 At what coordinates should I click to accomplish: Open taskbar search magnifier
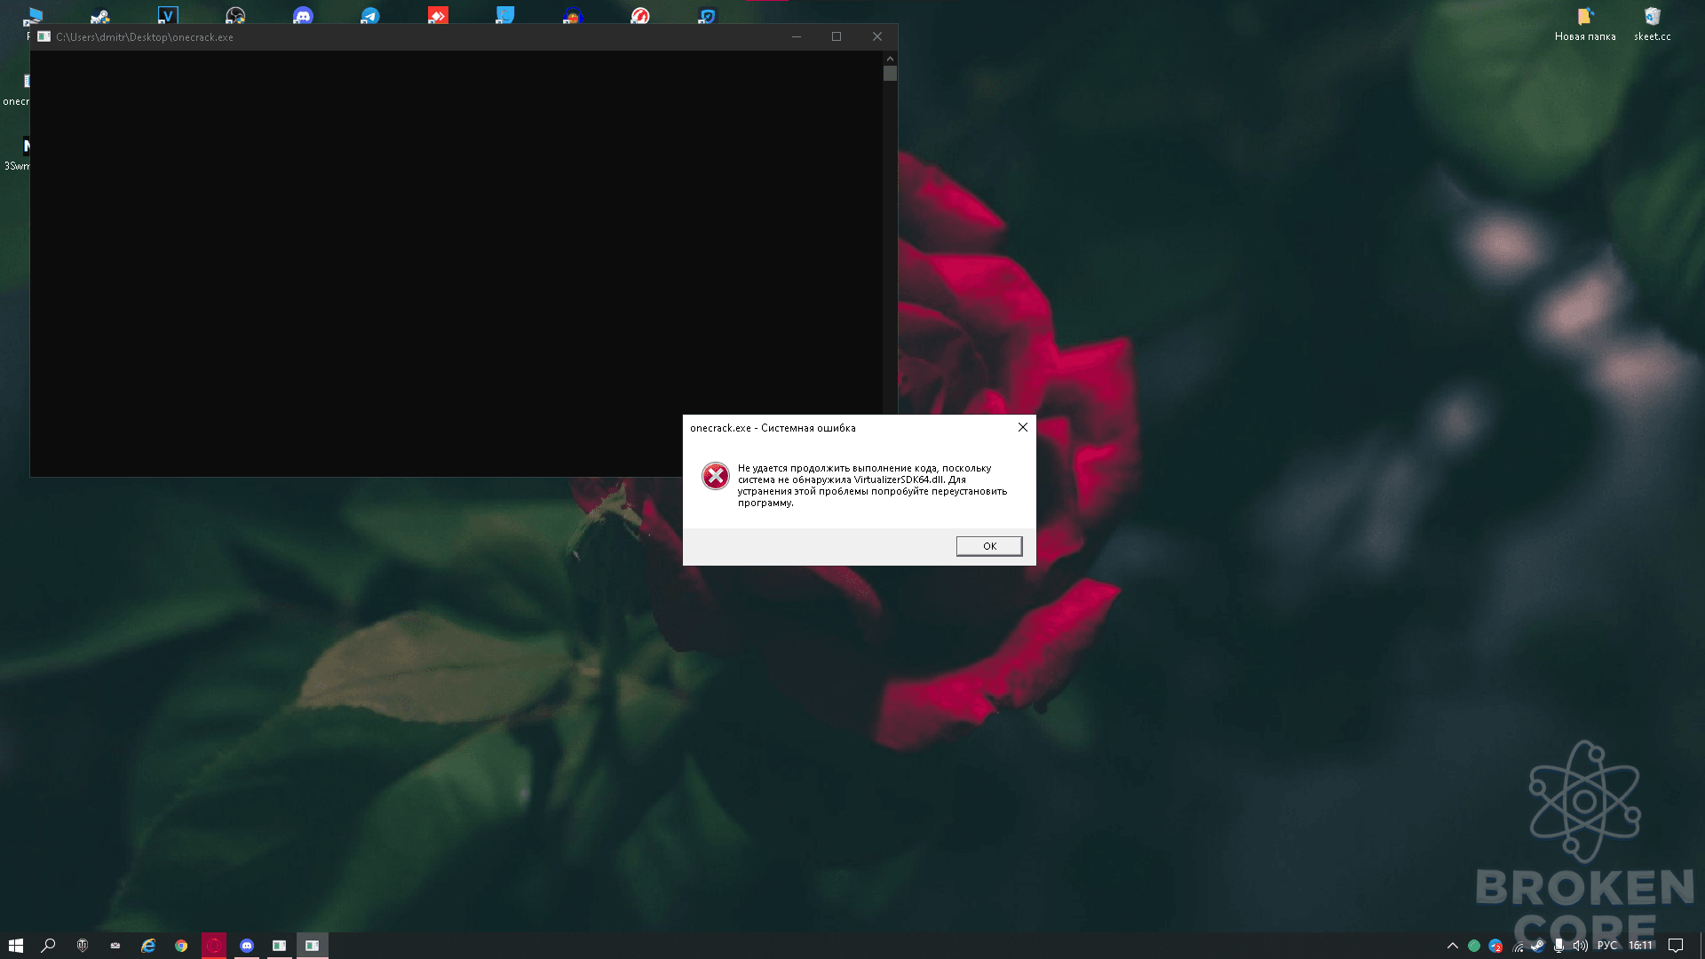(49, 946)
